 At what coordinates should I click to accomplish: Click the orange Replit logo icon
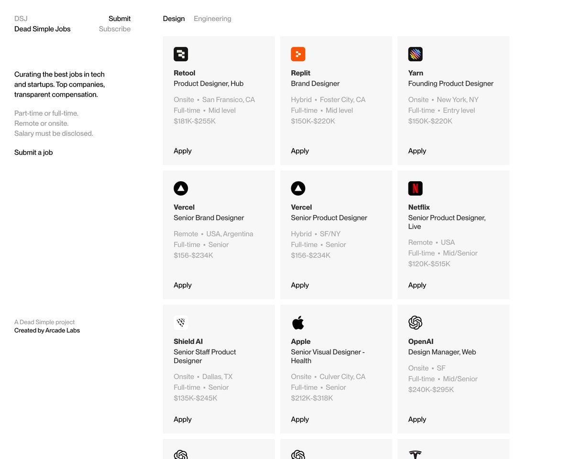[298, 54]
